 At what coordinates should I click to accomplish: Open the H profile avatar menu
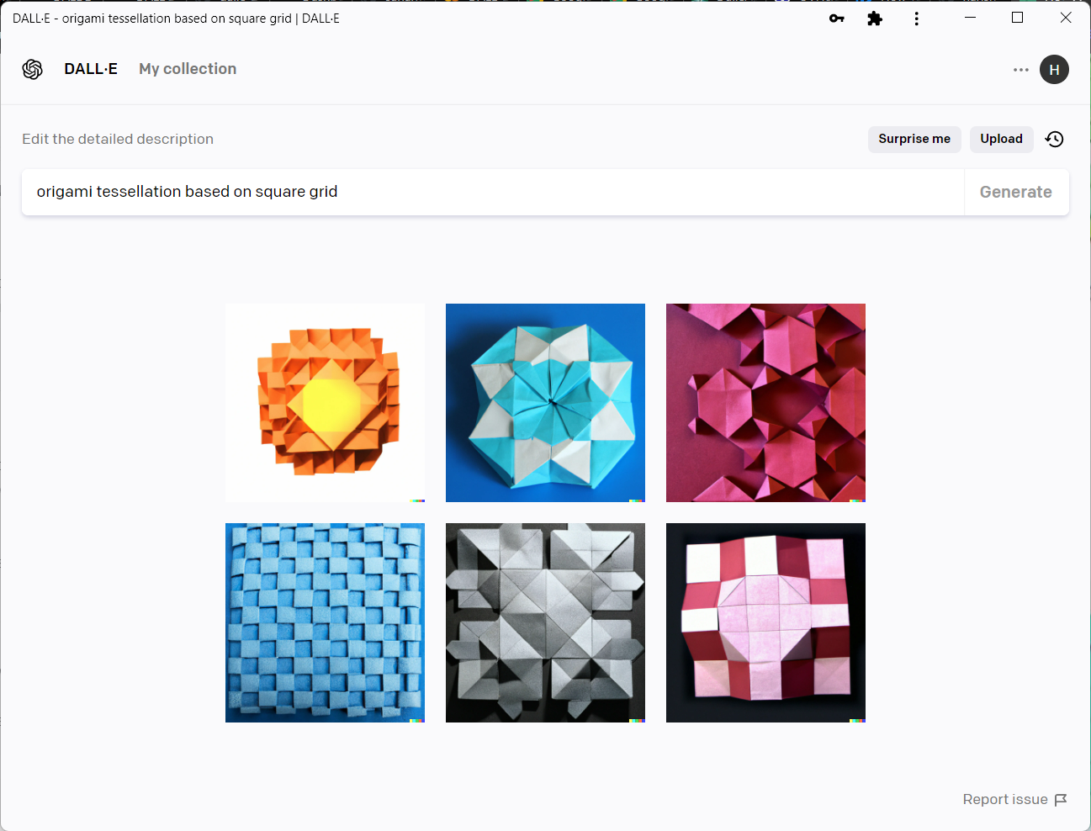(1054, 69)
